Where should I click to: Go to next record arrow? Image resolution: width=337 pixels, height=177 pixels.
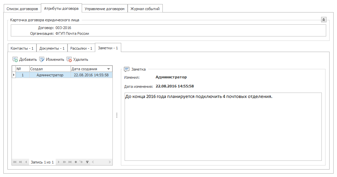pyautogui.click(x=59, y=162)
